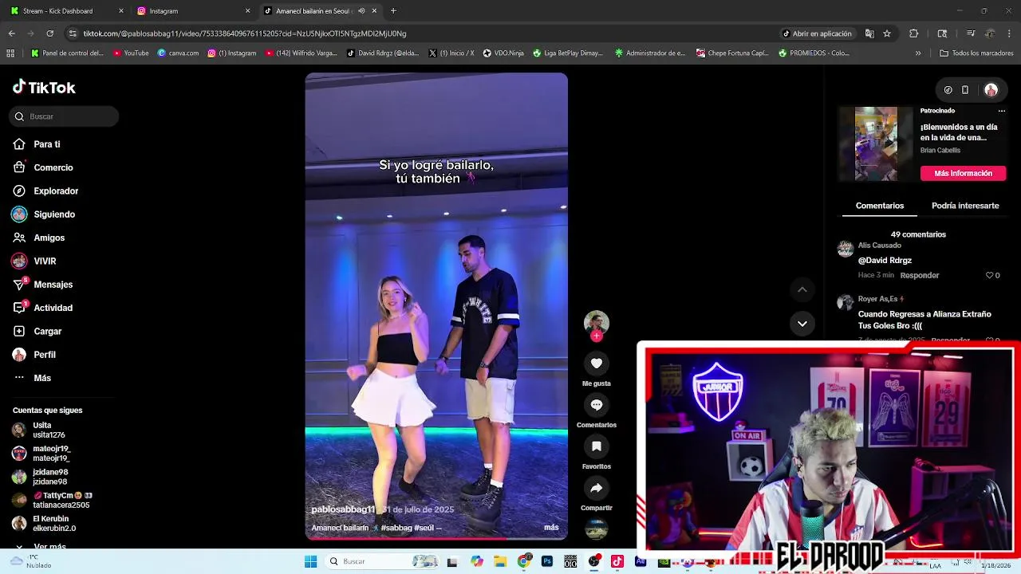
Task: Click the Más información ad button
Action: tap(963, 173)
